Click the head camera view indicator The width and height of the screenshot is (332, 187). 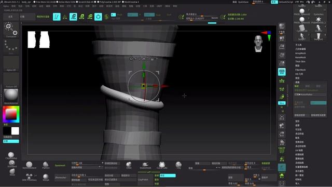pos(258,44)
